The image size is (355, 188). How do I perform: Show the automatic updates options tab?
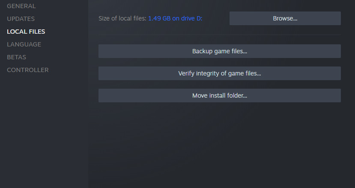(x=21, y=19)
